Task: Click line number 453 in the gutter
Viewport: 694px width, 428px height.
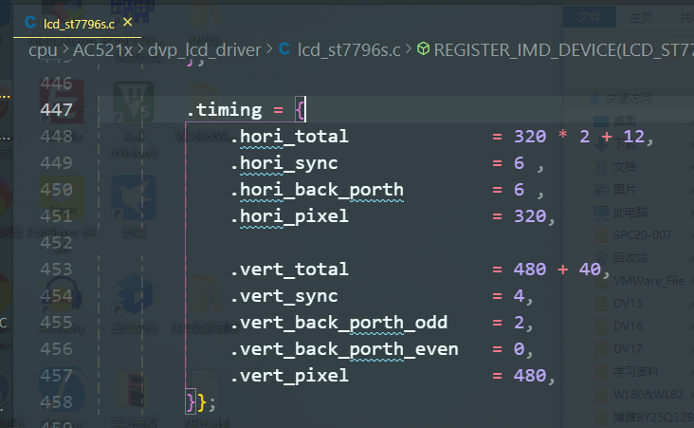Action: point(56,269)
